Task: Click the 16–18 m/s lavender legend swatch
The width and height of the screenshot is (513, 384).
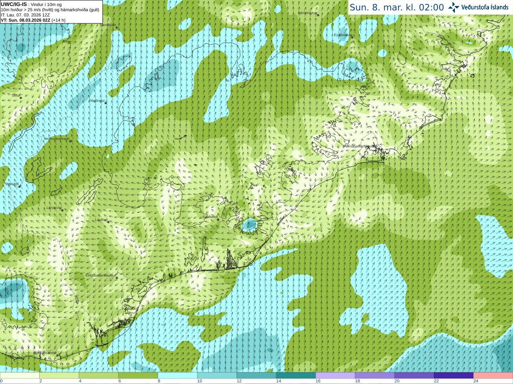Action: pyautogui.click(x=335, y=376)
